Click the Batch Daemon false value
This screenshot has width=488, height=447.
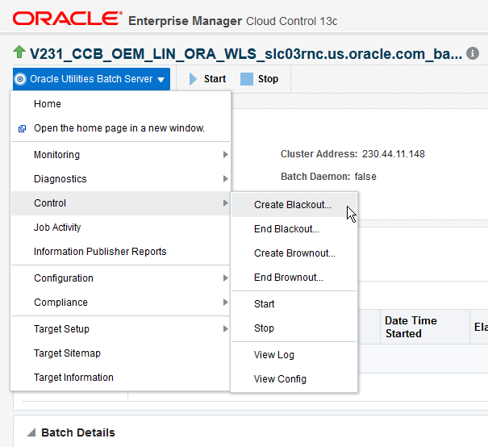tap(365, 177)
